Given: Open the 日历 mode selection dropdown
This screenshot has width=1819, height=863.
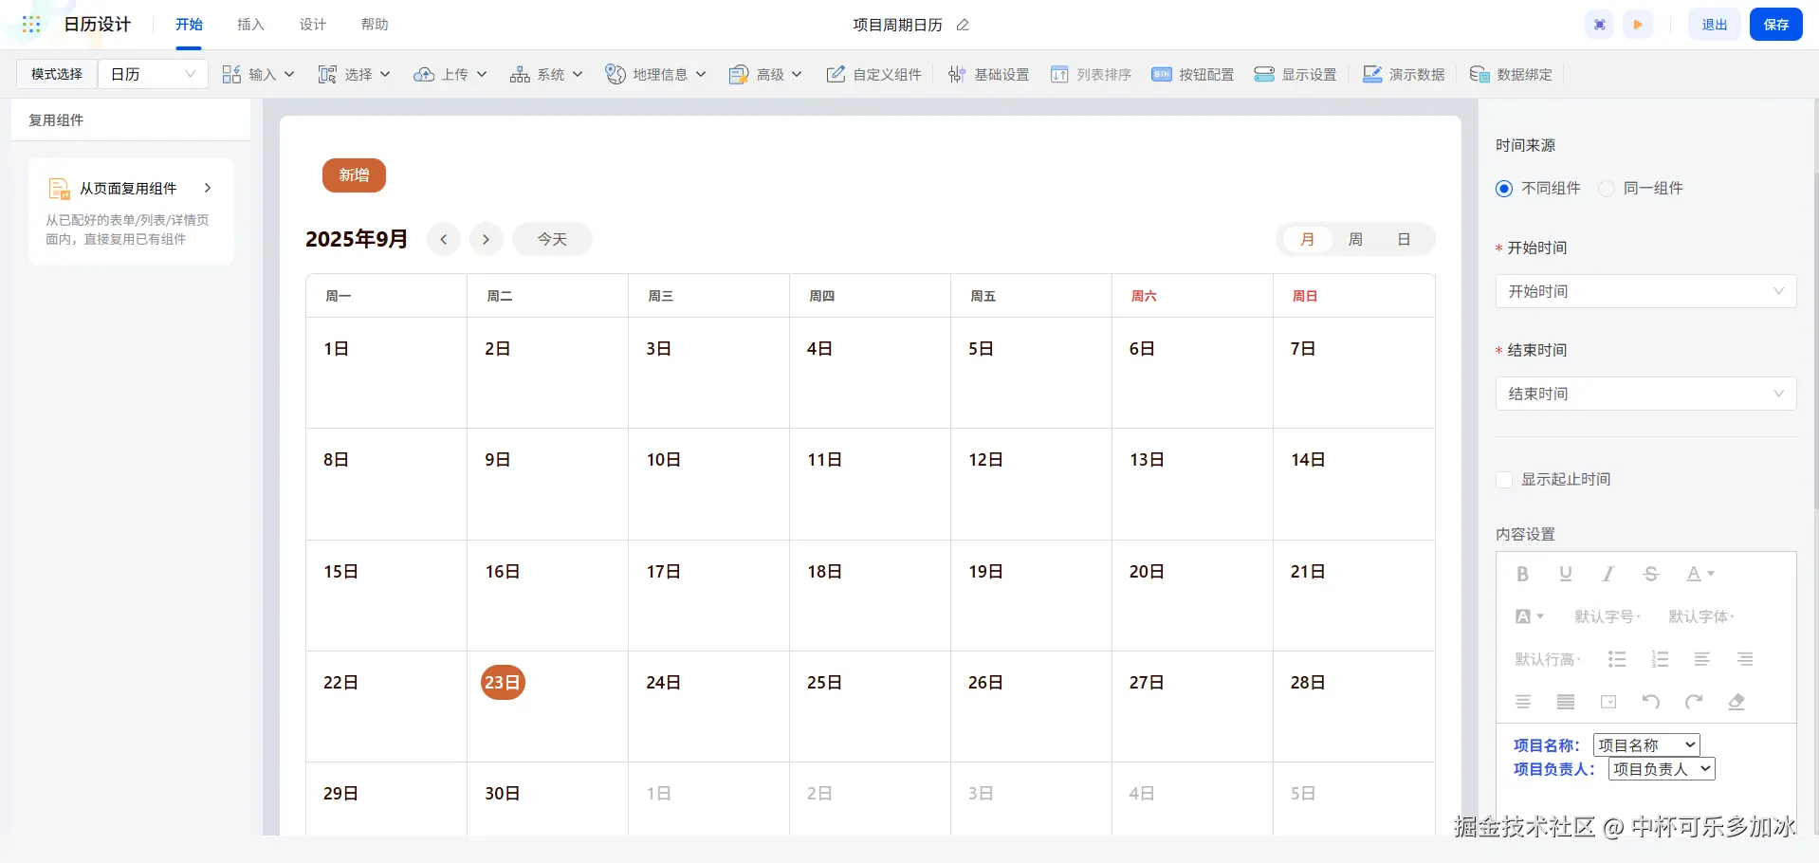Looking at the screenshot, I should [x=153, y=74].
